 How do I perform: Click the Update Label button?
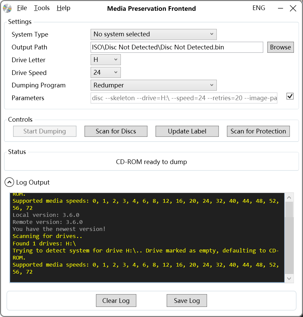click(x=187, y=131)
